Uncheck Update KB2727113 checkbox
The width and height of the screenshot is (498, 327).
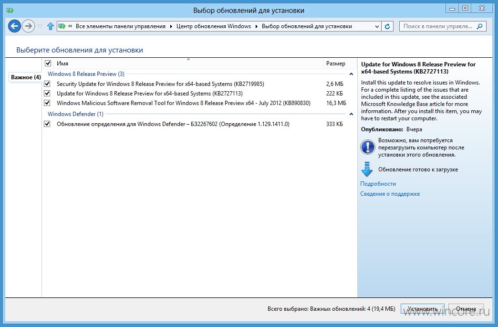[x=47, y=94]
